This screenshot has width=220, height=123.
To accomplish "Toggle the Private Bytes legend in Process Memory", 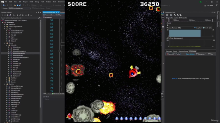I will [x=207, y=28].
